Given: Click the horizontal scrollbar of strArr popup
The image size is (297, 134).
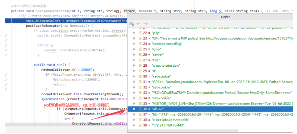Looking at the screenshot, I should [x=183, y=131].
